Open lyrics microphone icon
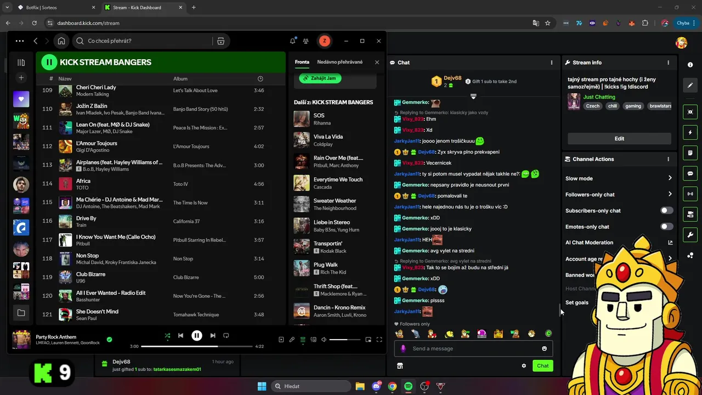702x395 pixels. pos(292,340)
